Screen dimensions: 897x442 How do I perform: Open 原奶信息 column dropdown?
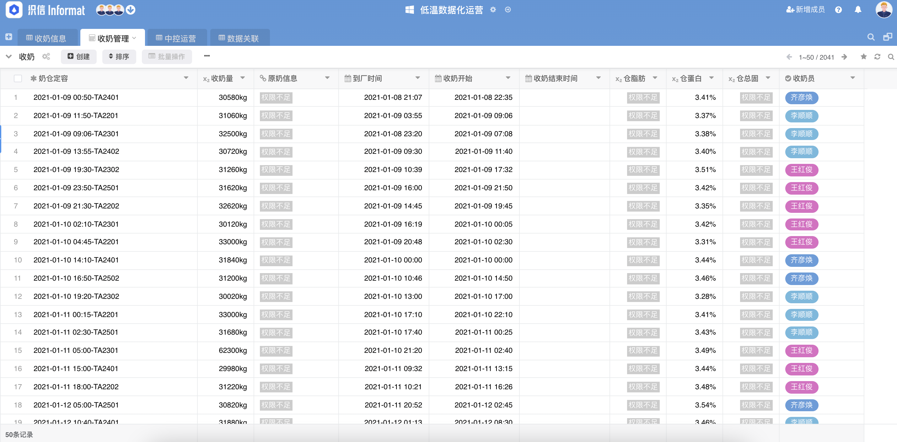pyautogui.click(x=327, y=78)
